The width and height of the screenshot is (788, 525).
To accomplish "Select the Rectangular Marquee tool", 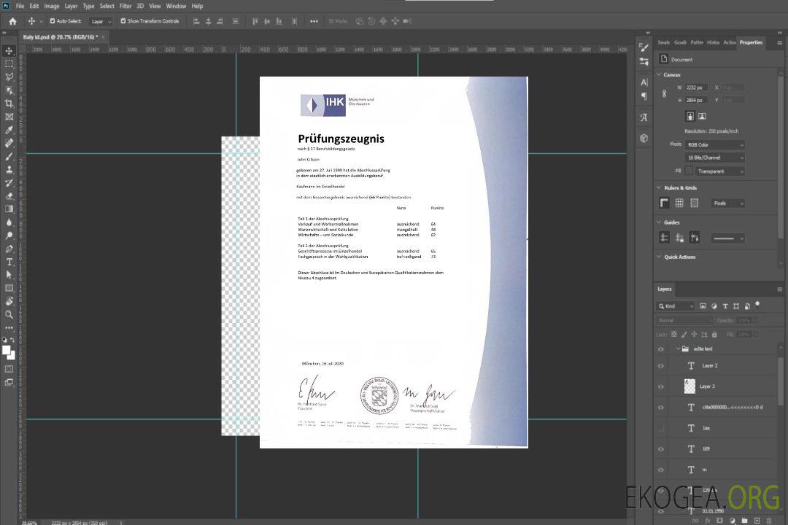I will [x=9, y=64].
